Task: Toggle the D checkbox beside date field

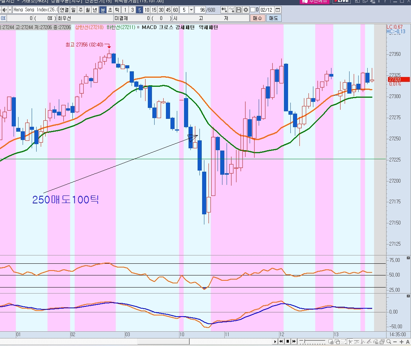Action: click(x=252, y=10)
